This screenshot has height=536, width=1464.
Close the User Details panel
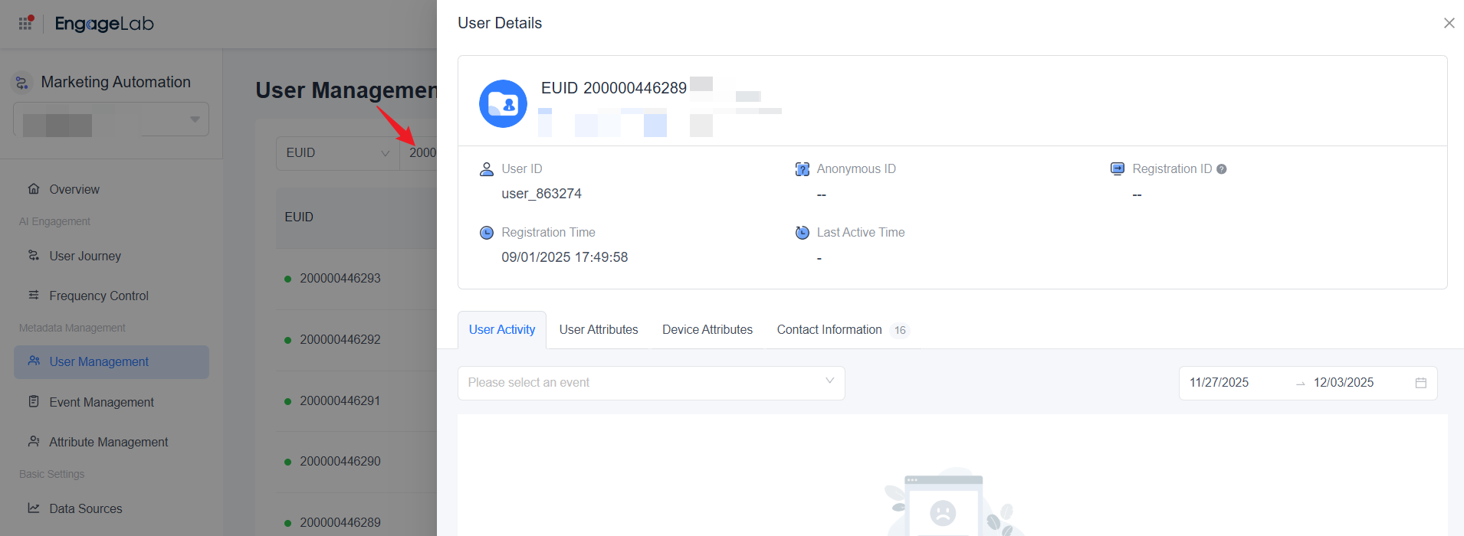[x=1449, y=23]
